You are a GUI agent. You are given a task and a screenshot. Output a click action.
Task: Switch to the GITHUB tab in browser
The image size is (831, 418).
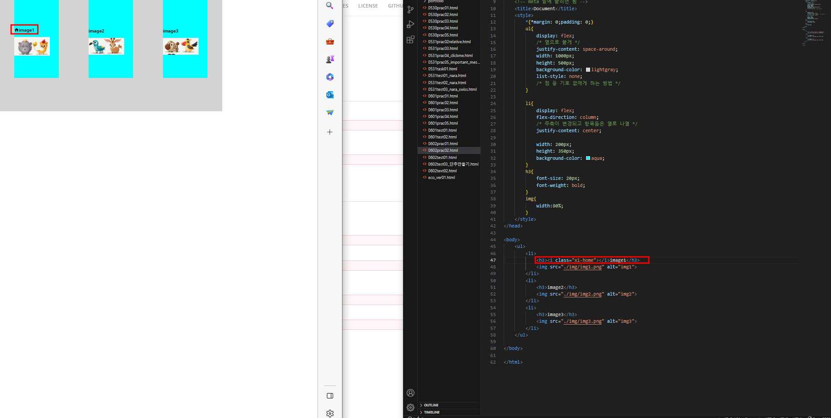coord(395,6)
